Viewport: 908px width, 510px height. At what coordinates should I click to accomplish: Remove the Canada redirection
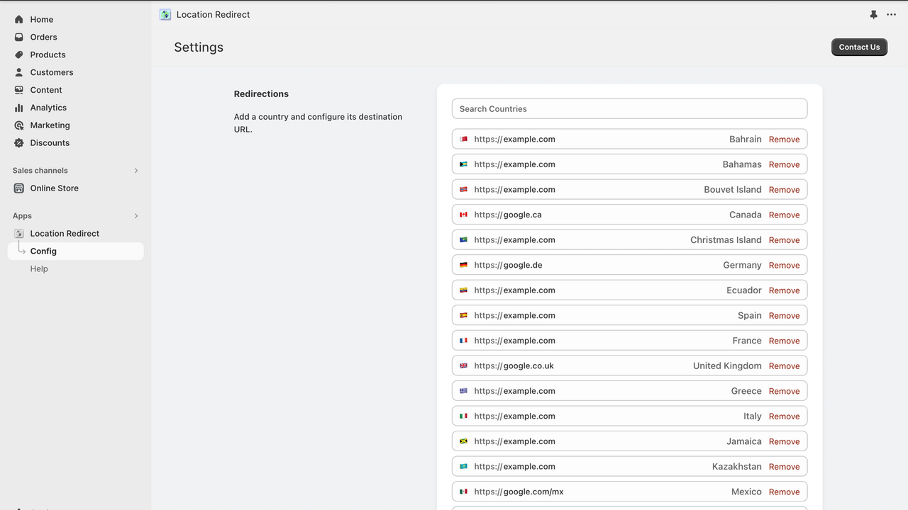[784, 215]
